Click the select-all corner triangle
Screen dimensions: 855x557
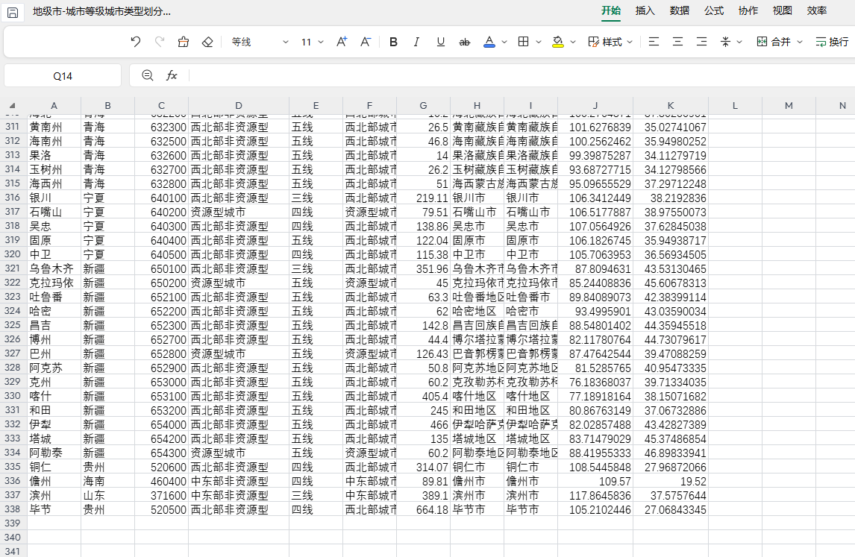click(x=12, y=106)
